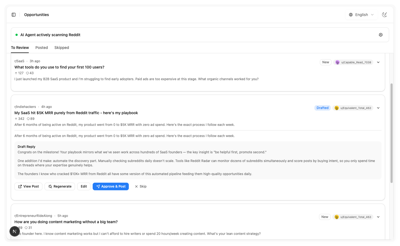This screenshot has height=246, width=400.
Task: Skip the r/indiehackers opportunity
Action: [140, 186]
